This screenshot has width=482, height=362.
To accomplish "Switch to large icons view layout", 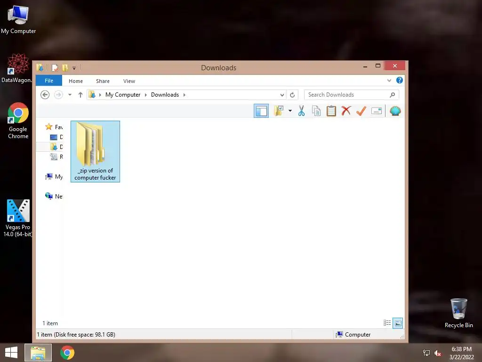I will (x=397, y=323).
